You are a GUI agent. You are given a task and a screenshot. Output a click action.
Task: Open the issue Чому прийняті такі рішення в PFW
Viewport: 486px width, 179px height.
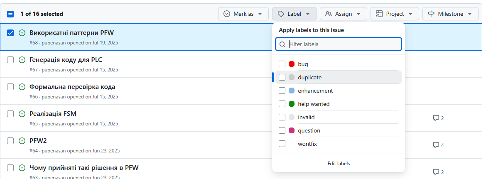[x=84, y=168]
